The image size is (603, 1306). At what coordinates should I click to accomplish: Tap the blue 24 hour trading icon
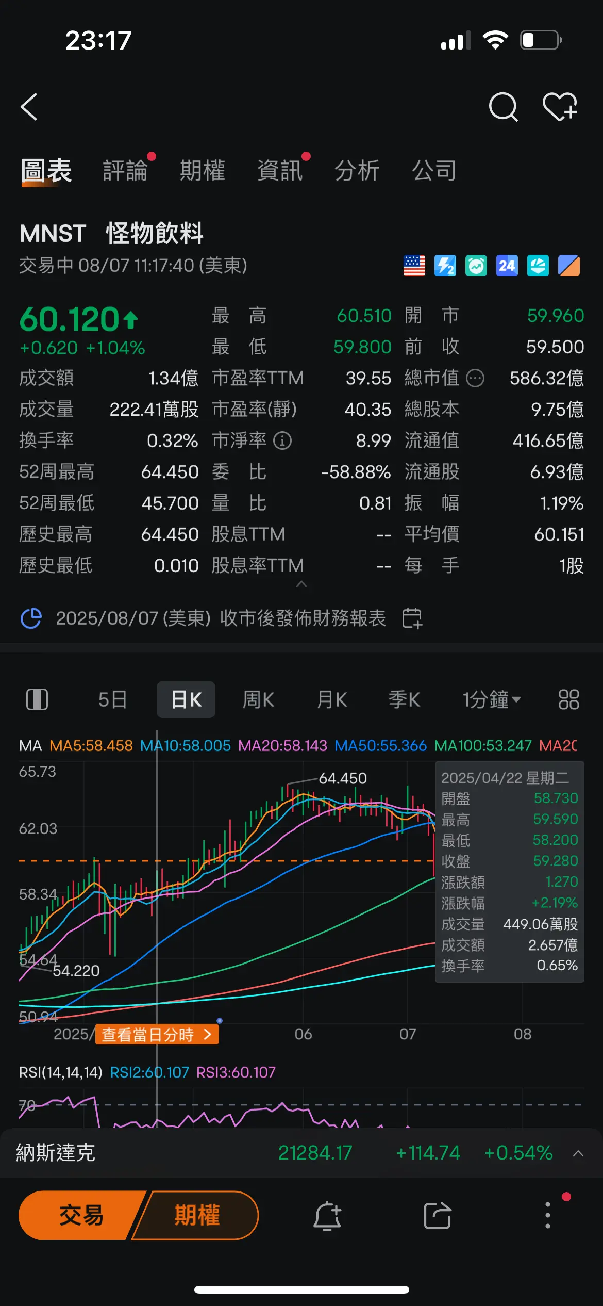pos(507,266)
